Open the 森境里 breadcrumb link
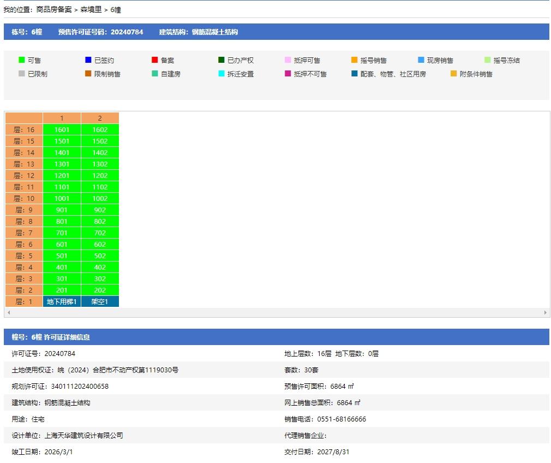This screenshot has width=551, height=463. [x=91, y=9]
